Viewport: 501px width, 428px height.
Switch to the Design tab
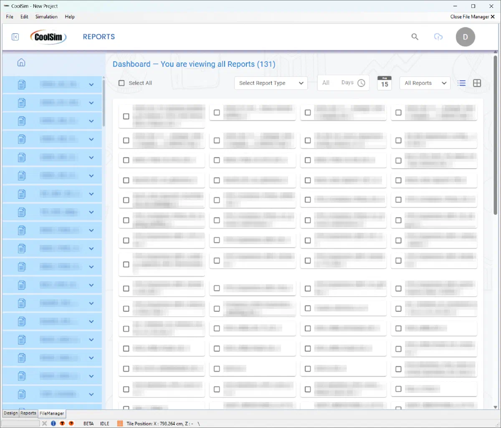pyautogui.click(x=11, y=413)
